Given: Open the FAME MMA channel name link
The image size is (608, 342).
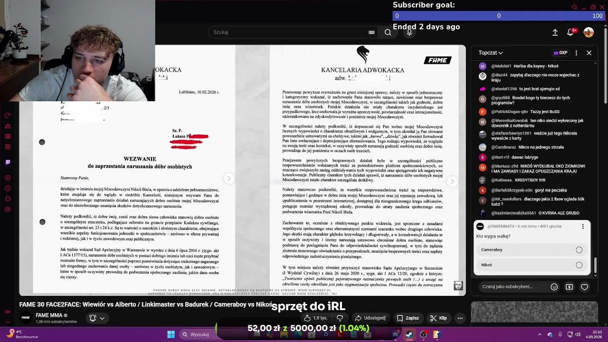Looking at the screenshot, I should 49,315.
